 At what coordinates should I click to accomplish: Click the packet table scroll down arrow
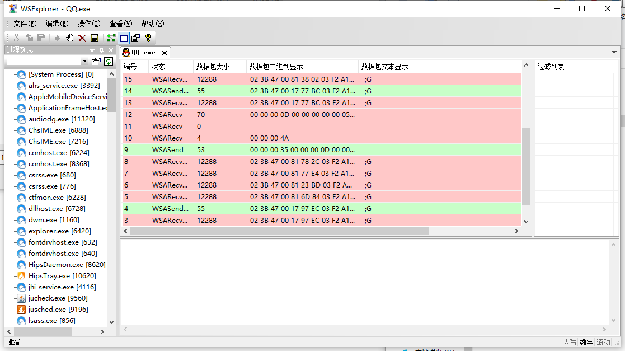[x=526, y=221]
